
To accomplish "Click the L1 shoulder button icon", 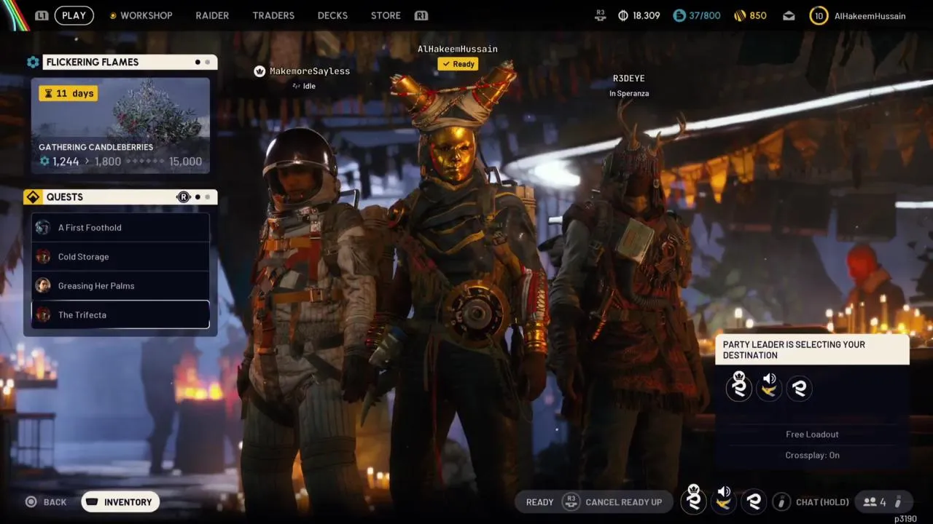I will click(x=42, y=15).
